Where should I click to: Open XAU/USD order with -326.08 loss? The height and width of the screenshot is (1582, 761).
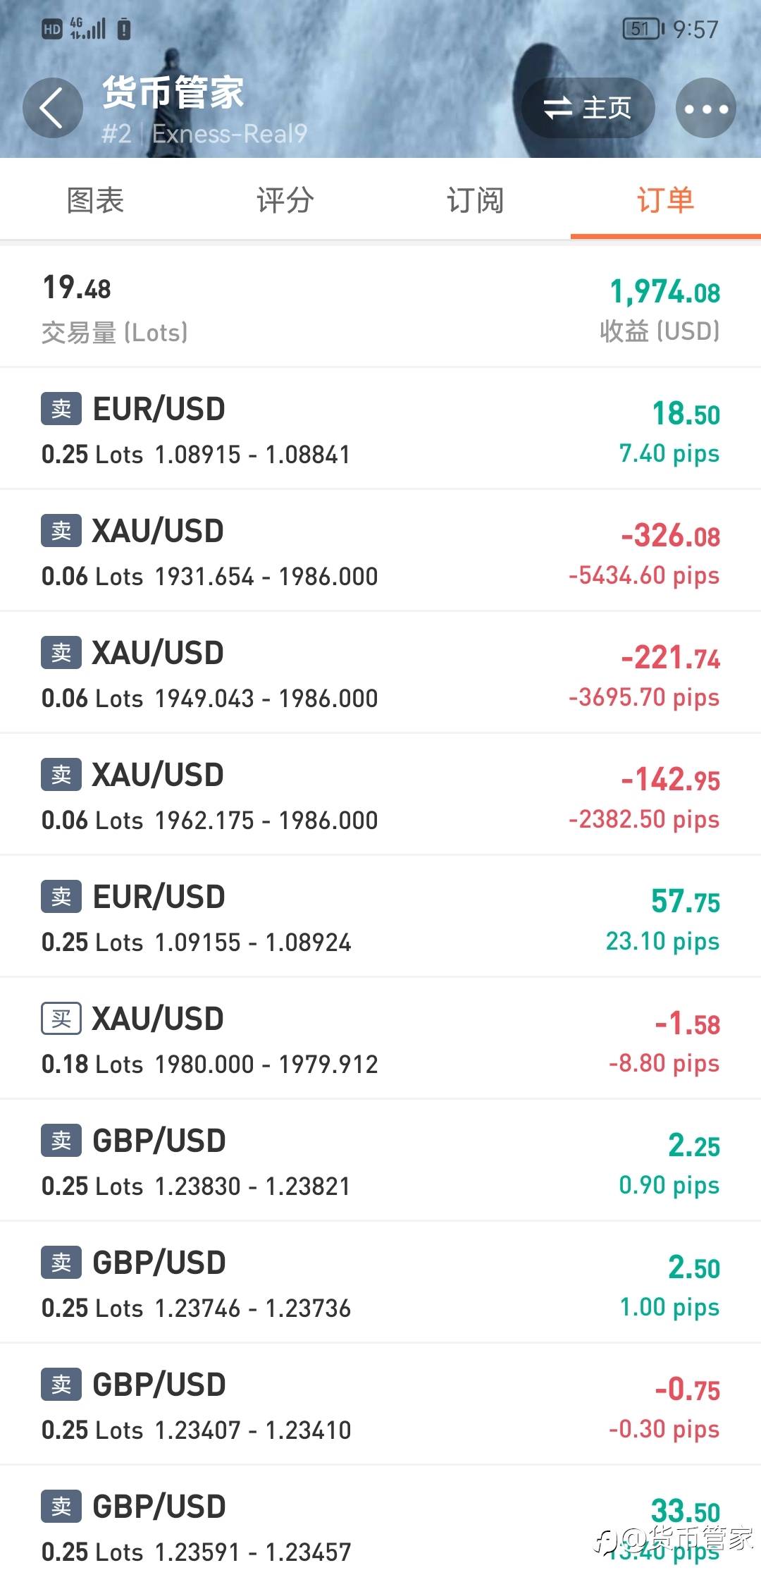[380, 551]
